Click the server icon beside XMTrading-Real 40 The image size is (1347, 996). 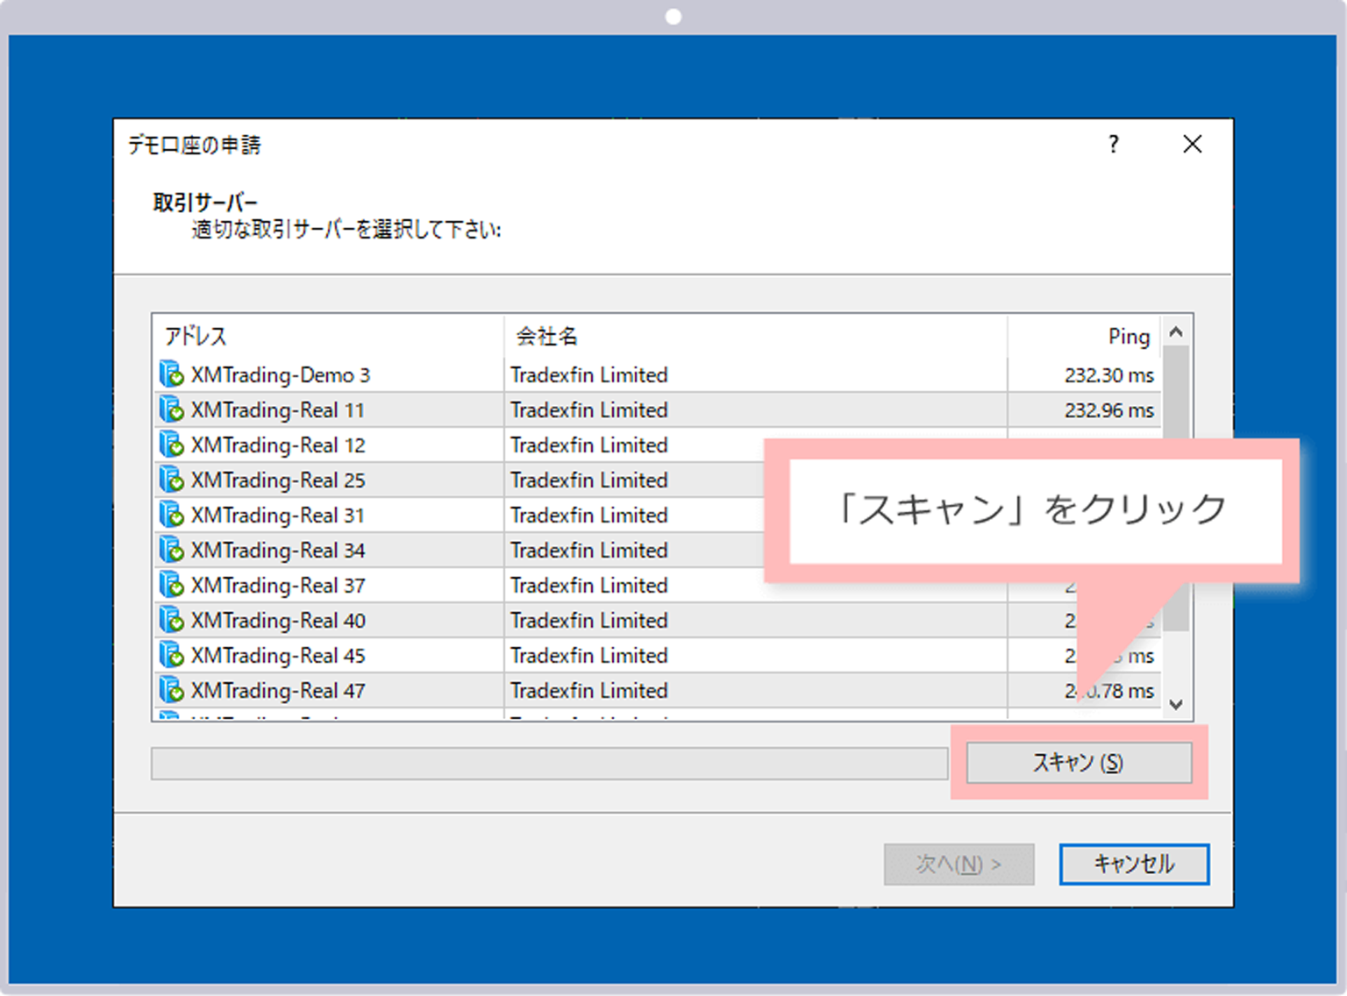click(172, 620)
